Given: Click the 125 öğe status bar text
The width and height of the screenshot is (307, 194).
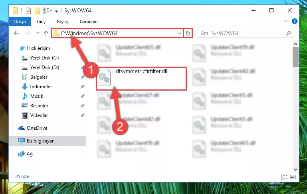Looking at the screenshot, I should pos(21,176).
